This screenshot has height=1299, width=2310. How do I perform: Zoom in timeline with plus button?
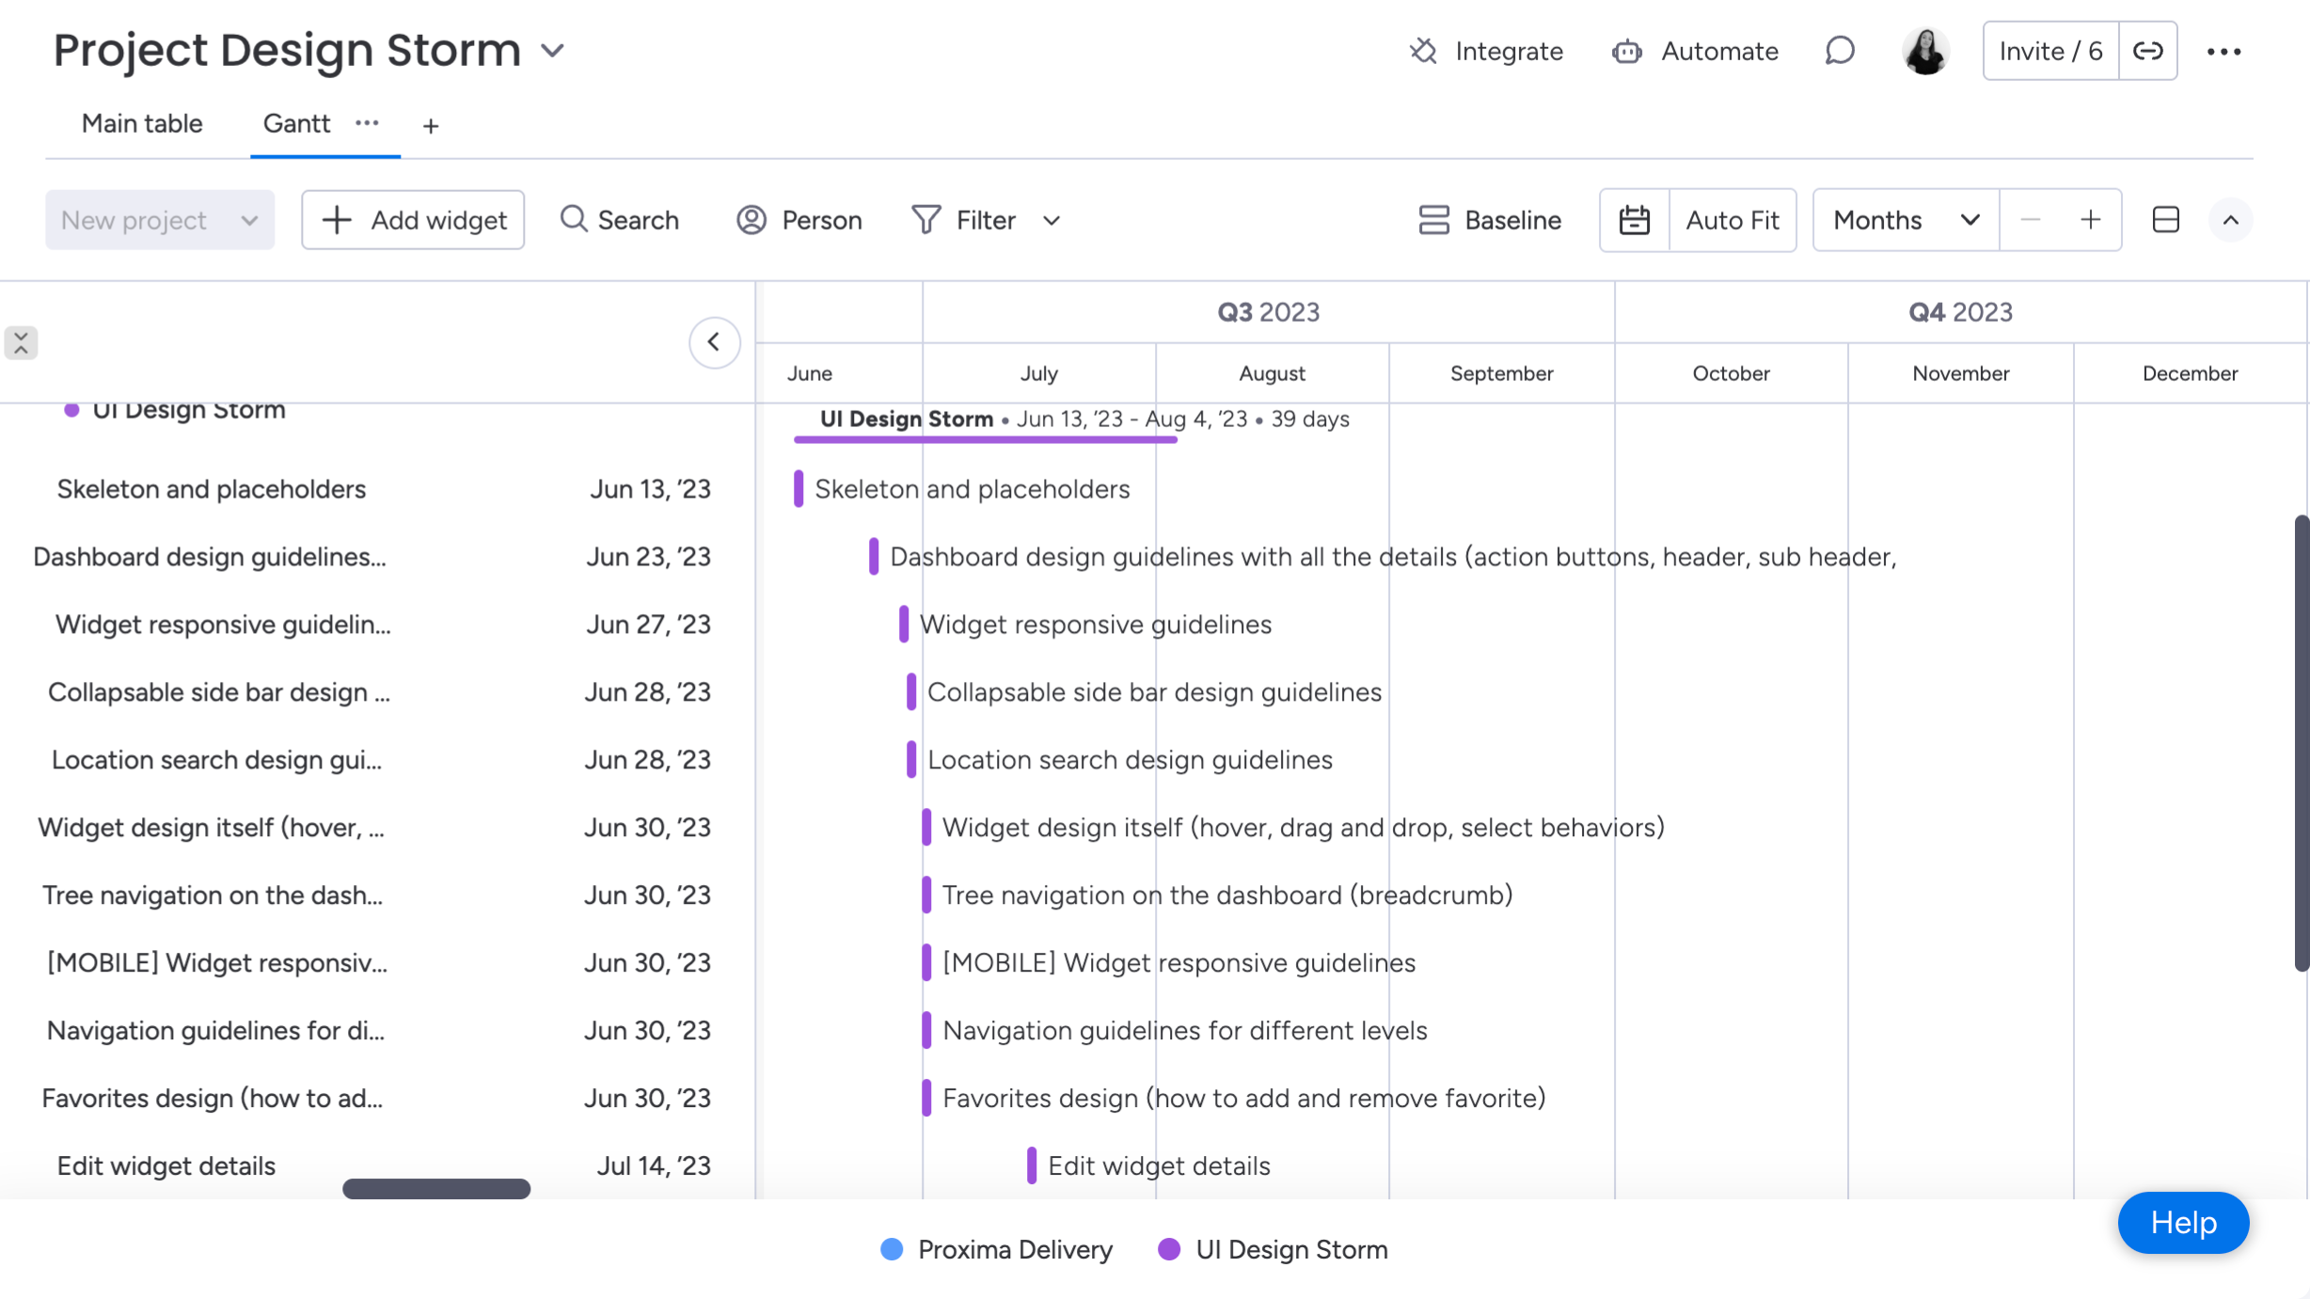click(2090, 220)
